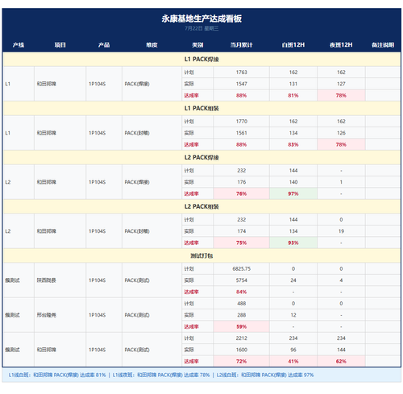This screenshot has height=394, width=403.
Task: Click the pink 72% monthly rate cell
Action: (241, 361)
